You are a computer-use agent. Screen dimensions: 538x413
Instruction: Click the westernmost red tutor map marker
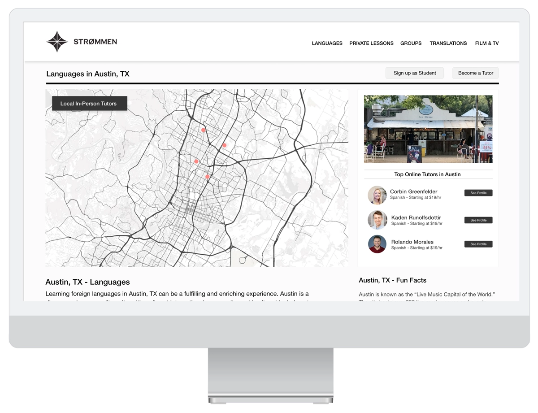pos(196,161)
